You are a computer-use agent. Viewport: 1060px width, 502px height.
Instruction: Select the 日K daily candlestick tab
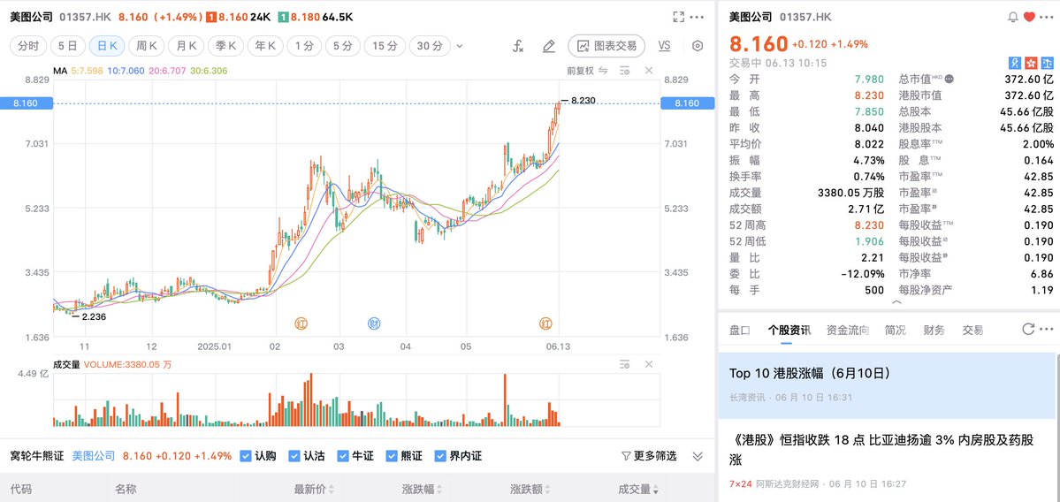(108, 46)
